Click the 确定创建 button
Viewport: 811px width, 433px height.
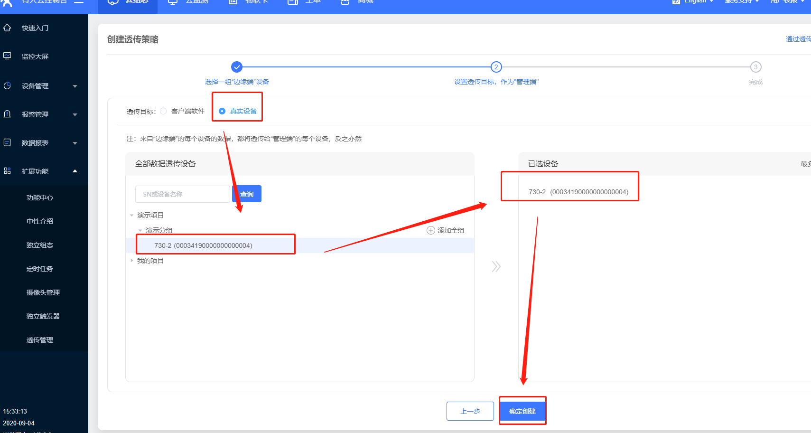coord(522,411)
